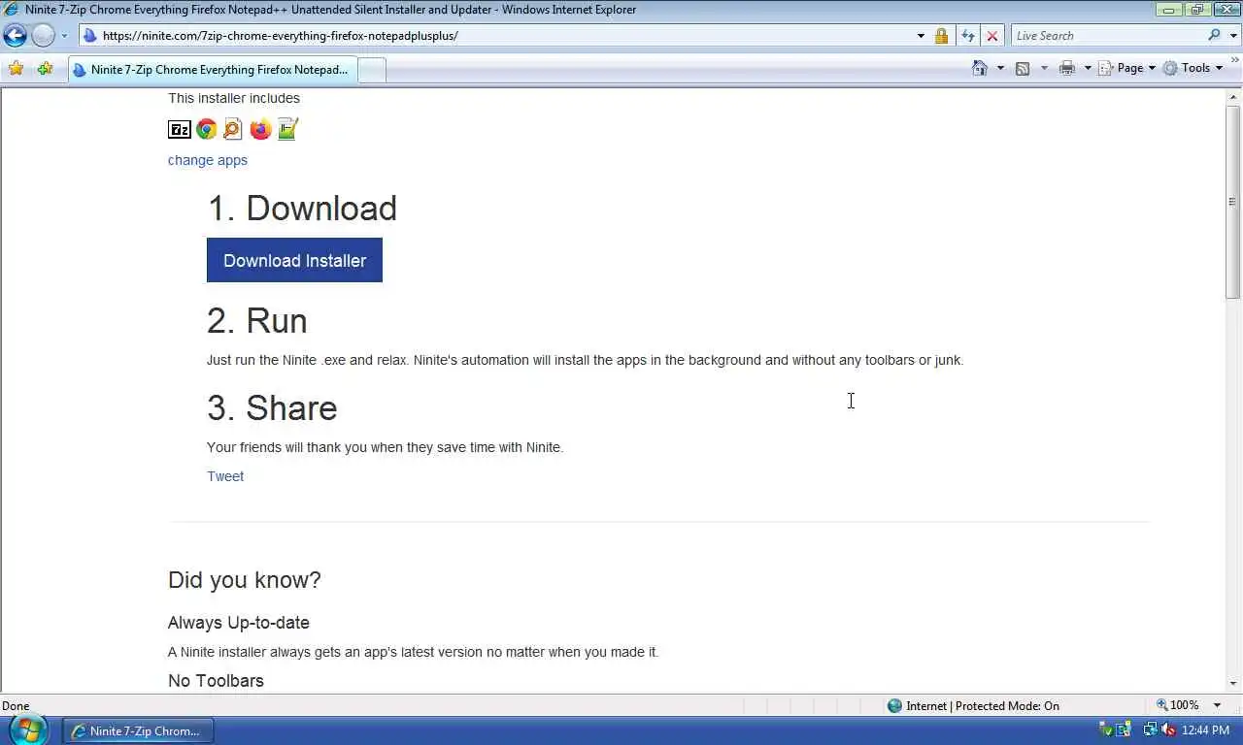Click the '3. Share' heading
Viewport: 1243px width, 745px height.
[x=272, y=408]
